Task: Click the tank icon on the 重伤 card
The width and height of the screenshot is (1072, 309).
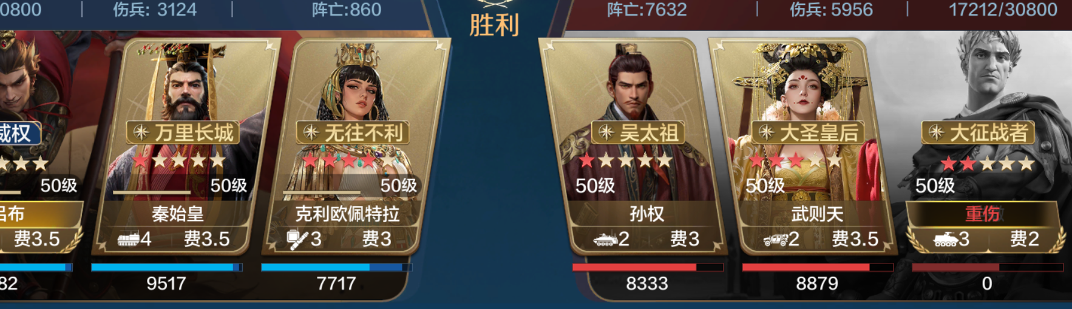Action: 945,239
